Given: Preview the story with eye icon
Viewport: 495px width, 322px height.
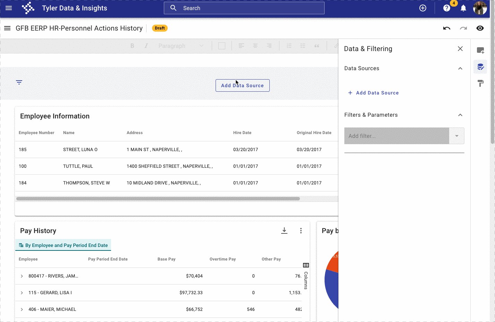Looking at the screenshot, I should [480, 28].
